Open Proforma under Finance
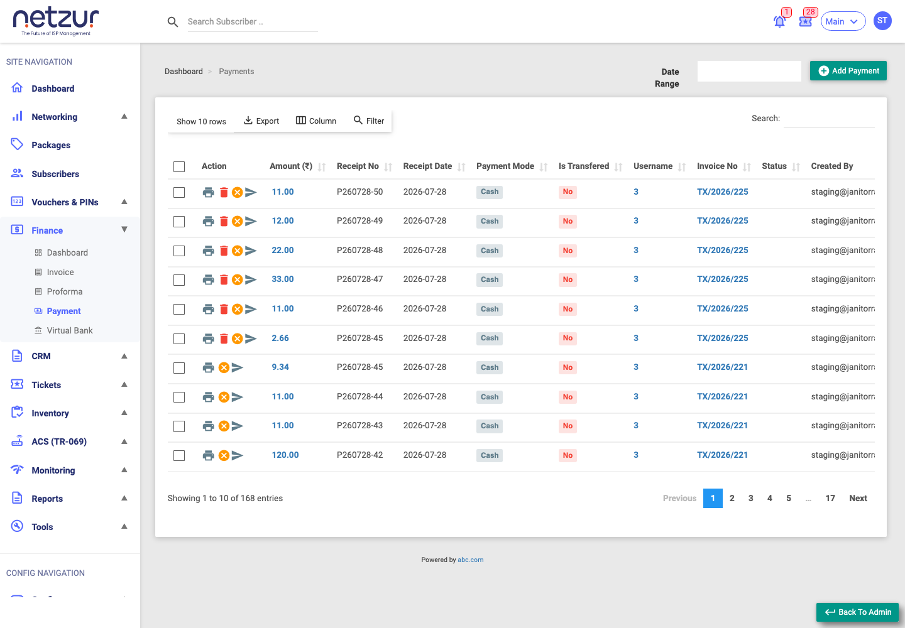 pos(65,291)
